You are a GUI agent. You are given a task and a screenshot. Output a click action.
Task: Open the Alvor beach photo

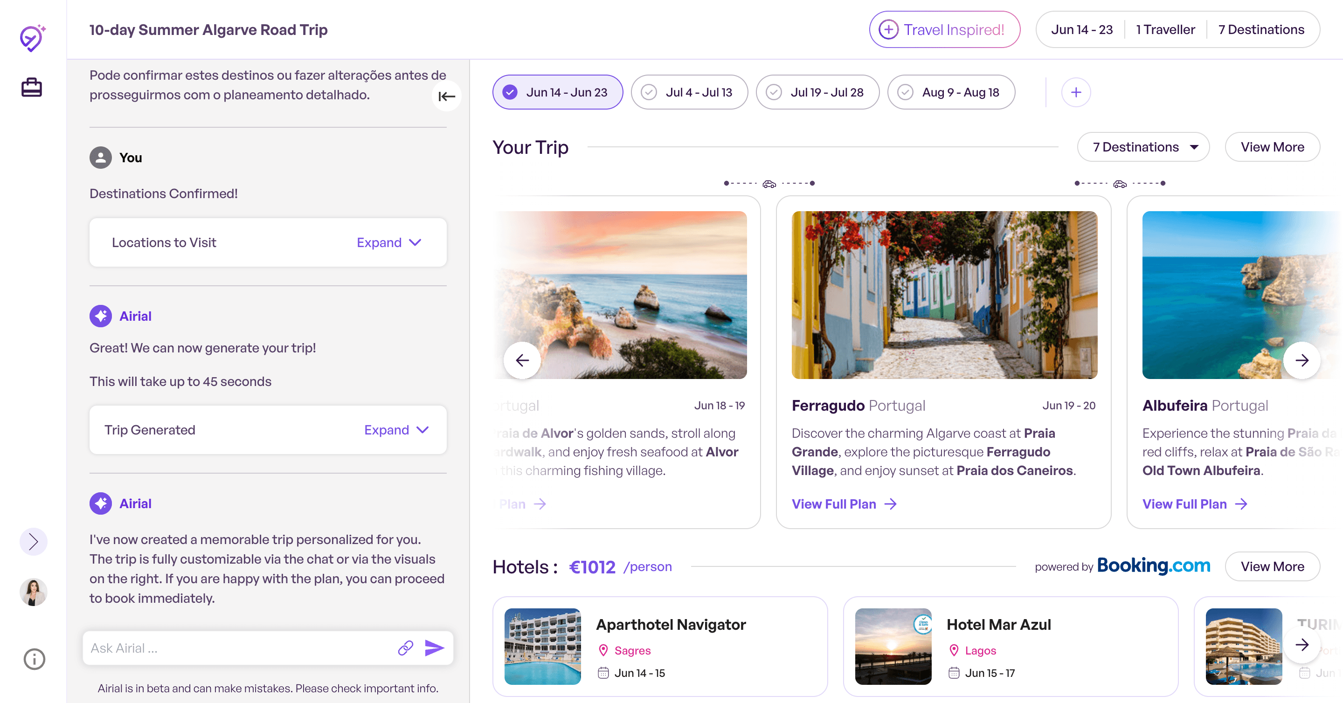pos(620,295)
